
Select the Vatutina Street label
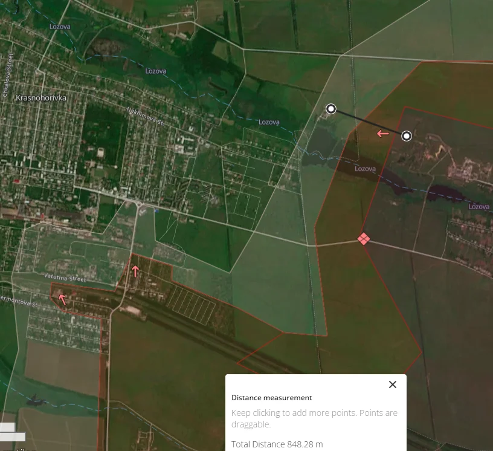pyautogui.click(x=64, y=279)
